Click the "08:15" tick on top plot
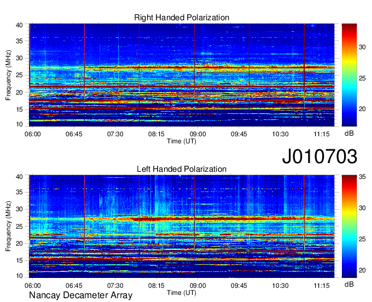This screenshot has width=372, height=302. point(156,134)
